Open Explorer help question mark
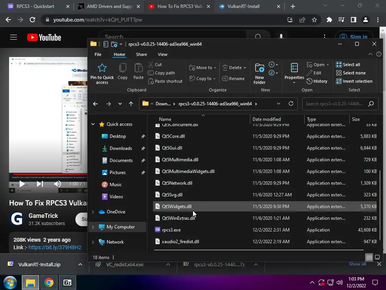 point(379,54)
